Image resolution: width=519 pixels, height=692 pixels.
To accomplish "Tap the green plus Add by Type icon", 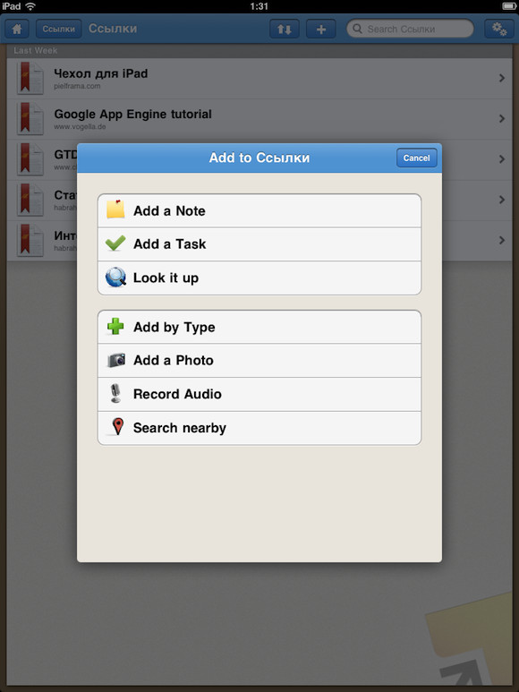I will point(115,327).
